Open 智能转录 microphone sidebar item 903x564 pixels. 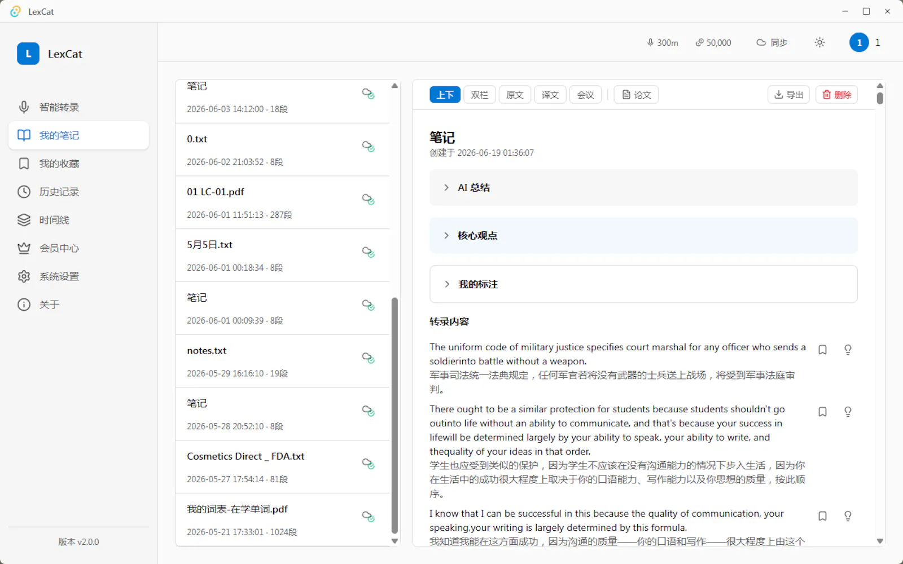point(78,107)
